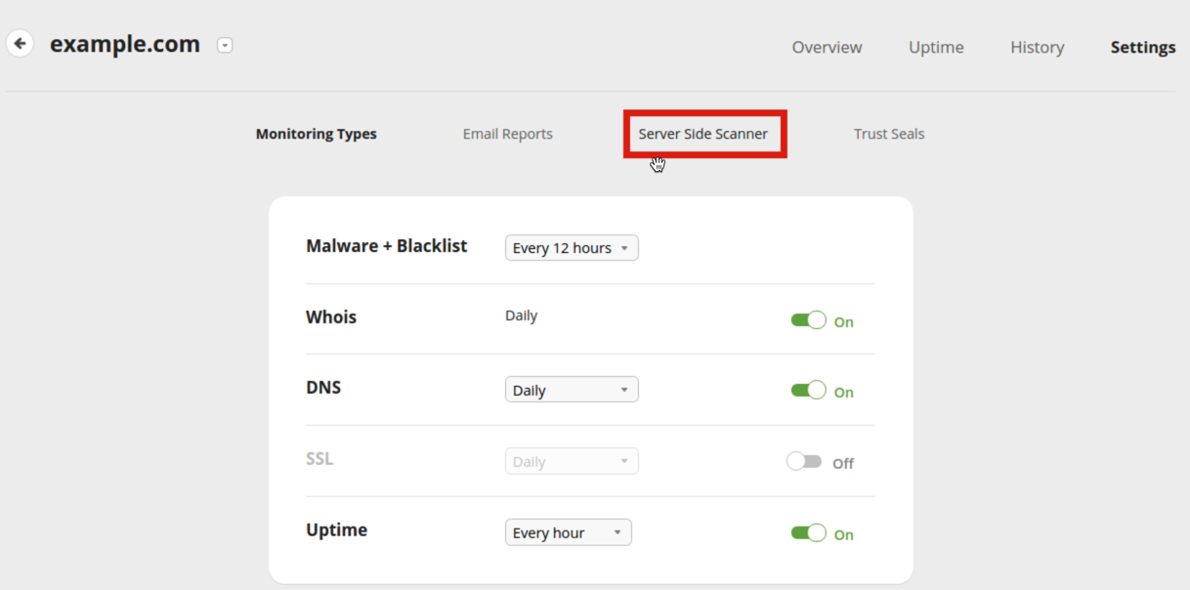This screenshot has height=590, width=1190.
Task: Disable the DNS monitoring switch
Action: [808, 391]
